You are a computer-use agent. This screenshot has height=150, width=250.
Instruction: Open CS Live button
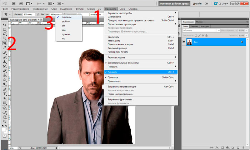[221, 4]
